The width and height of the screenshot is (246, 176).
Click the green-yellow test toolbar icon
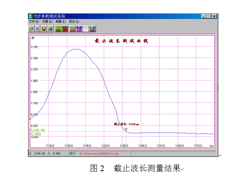pos(58,29)
